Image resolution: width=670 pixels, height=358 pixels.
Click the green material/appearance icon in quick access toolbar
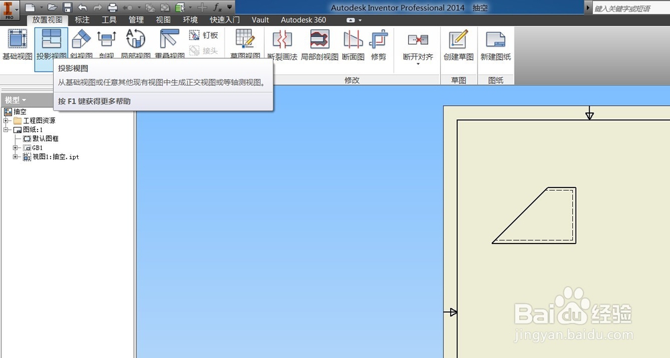[x=180, y=7]
